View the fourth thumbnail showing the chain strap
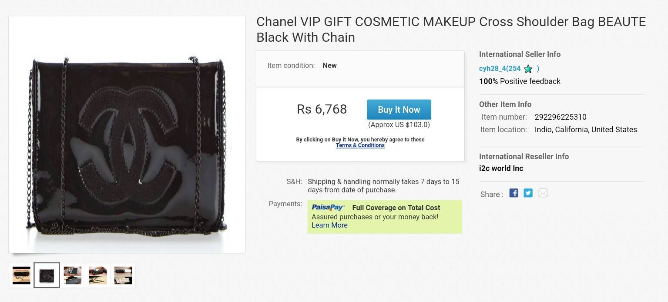The image size is (668, 302). click(x=97, y=275)
